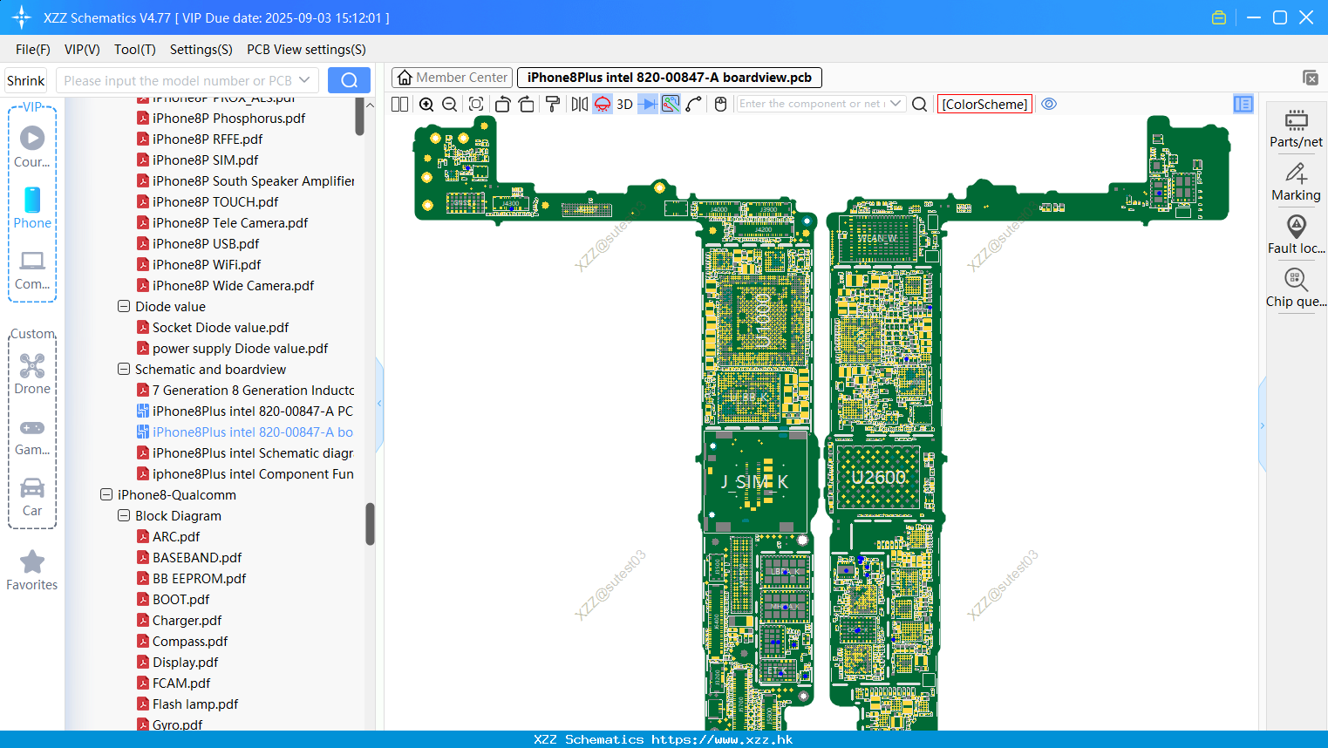
Task: Open iPhone8Plus intel Schematic diagram
Action: tap(253, 453)
